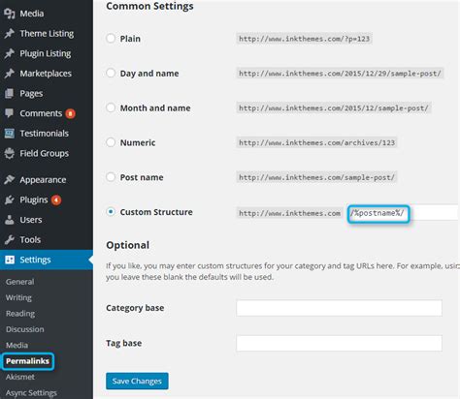The height and width of the screenshot is (399, 460).
Task: Click the Marketplaces pin icon
Action: (10, 74)
